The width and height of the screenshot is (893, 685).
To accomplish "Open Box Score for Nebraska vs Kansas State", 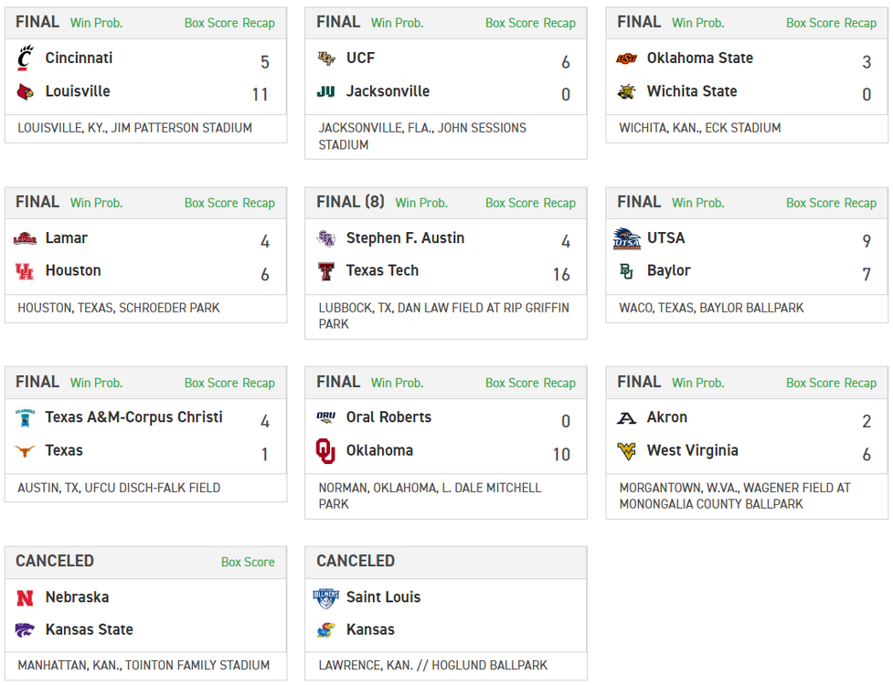I will pyautogui.click(x=248, y=563).
